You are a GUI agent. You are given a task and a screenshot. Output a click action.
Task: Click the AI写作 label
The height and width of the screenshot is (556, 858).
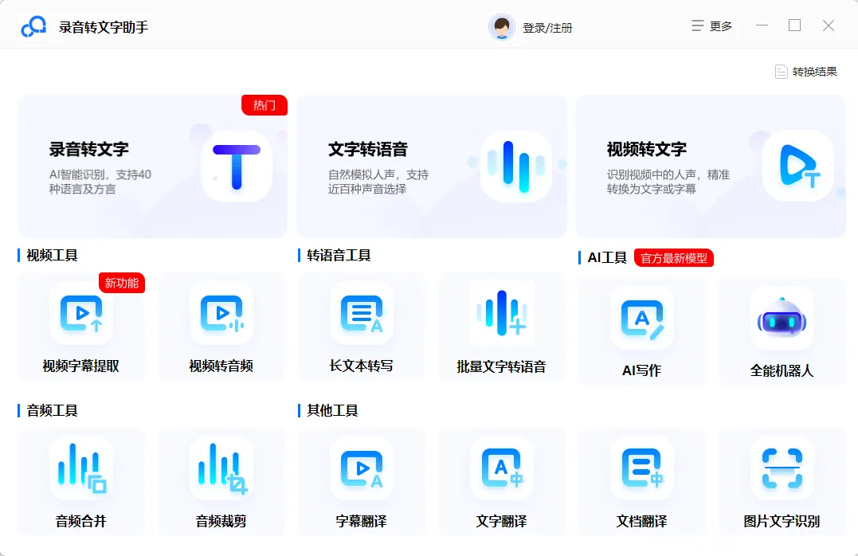coord(641,370)
